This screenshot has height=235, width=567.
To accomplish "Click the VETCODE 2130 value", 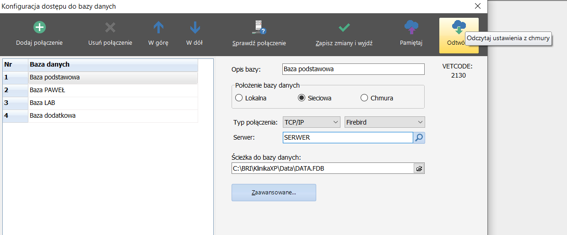I will coord(458,75).
